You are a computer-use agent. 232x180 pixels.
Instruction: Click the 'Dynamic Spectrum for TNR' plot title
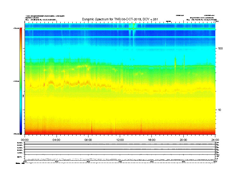coord(120,19)
